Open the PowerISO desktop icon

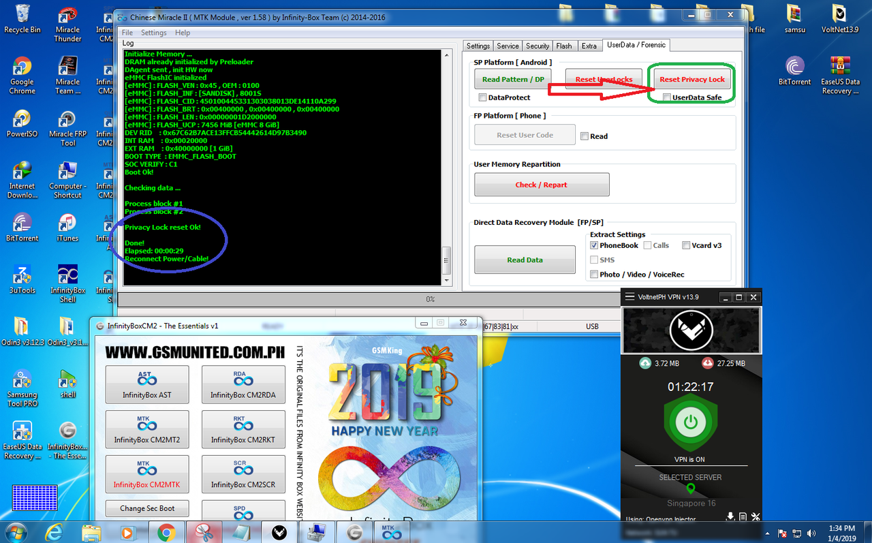click(x=22, y=124)
